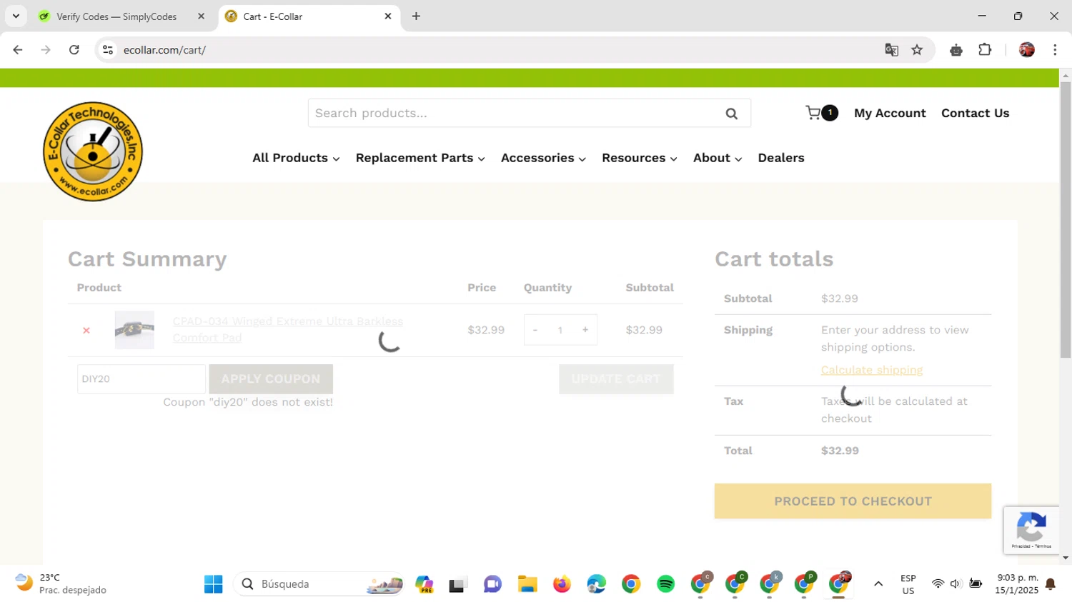The image size is (1072, 602).
Task: Open the weather widget
Action: pyautogui.click(x=61, y=584)
